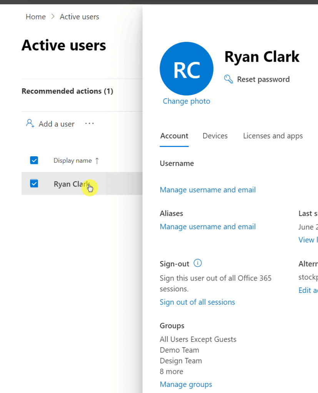This screenshot has width=318, height=393.
Task: Toggle the select-all Display name checkbox
Action: (x=34, y=160)
